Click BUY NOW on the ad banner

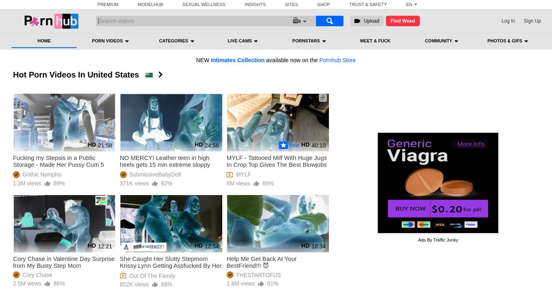pos(410,209)
